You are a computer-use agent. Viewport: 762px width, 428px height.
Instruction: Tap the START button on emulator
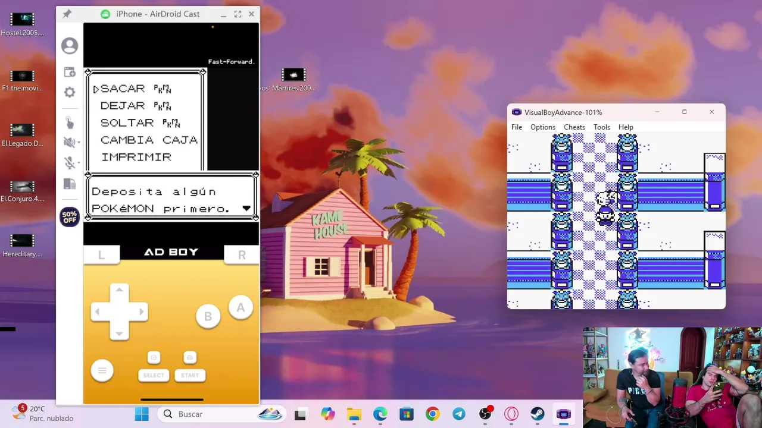(190, 375)
